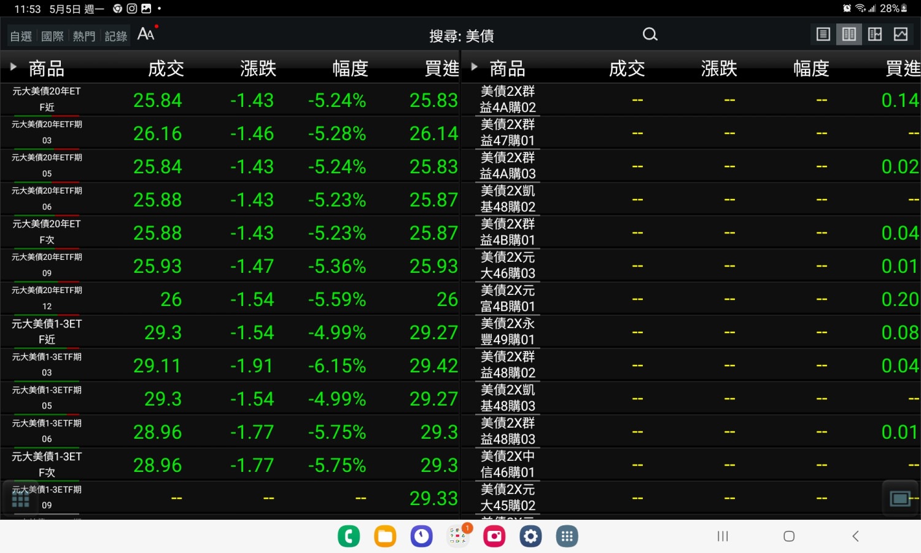This screenshot has width=921, height=553.
Task: Select the 元大美債20年ETF期06 row
Action: 230,199
